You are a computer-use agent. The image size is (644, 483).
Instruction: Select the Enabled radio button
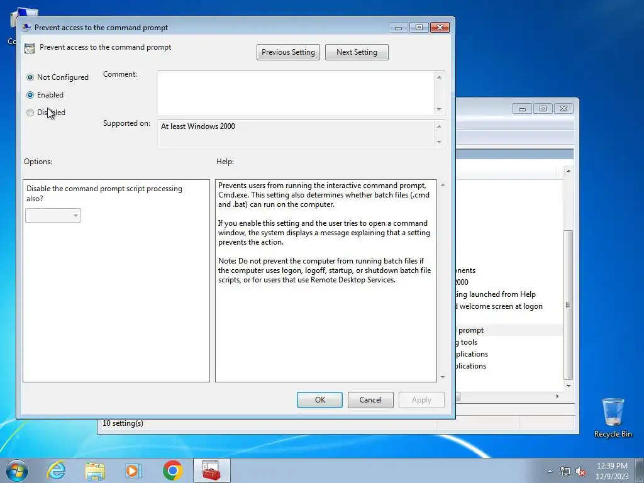click(x=30, y=95)
